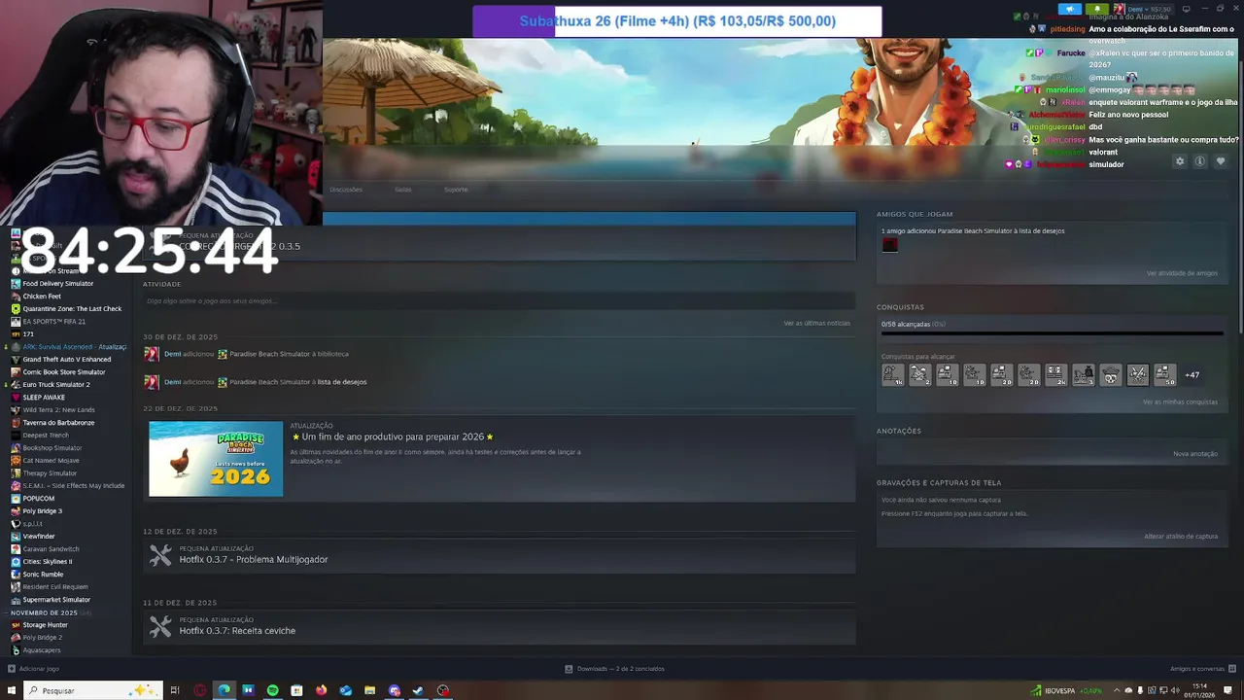Select Sonic Rumble in library

pos(43,575)
